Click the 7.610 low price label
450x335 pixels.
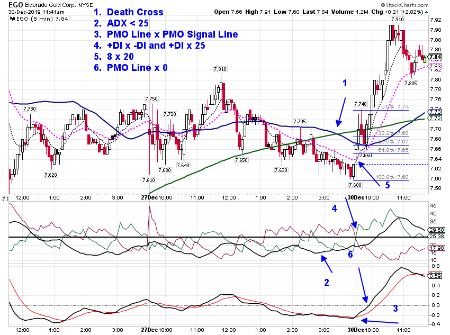tap(149, 180)
